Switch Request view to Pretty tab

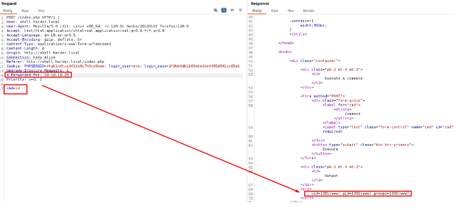(x=8, y=11)
